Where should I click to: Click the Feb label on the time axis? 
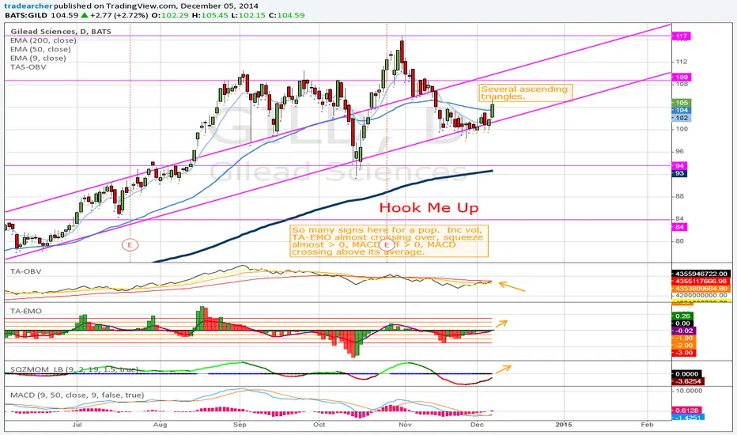tap(647, 425)
